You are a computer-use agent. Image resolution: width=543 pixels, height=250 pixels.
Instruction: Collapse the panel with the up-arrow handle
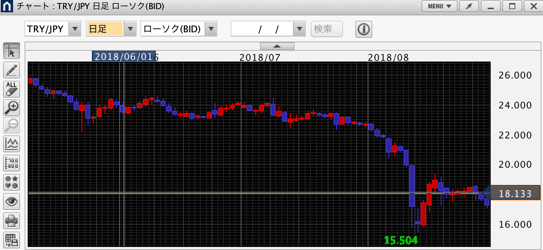[x=277, y=46]
